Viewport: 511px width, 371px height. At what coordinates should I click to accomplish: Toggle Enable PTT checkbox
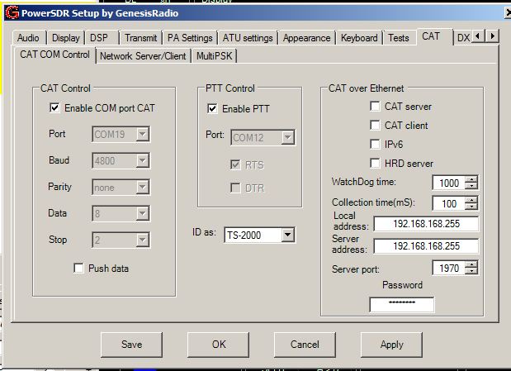point(212,108)
